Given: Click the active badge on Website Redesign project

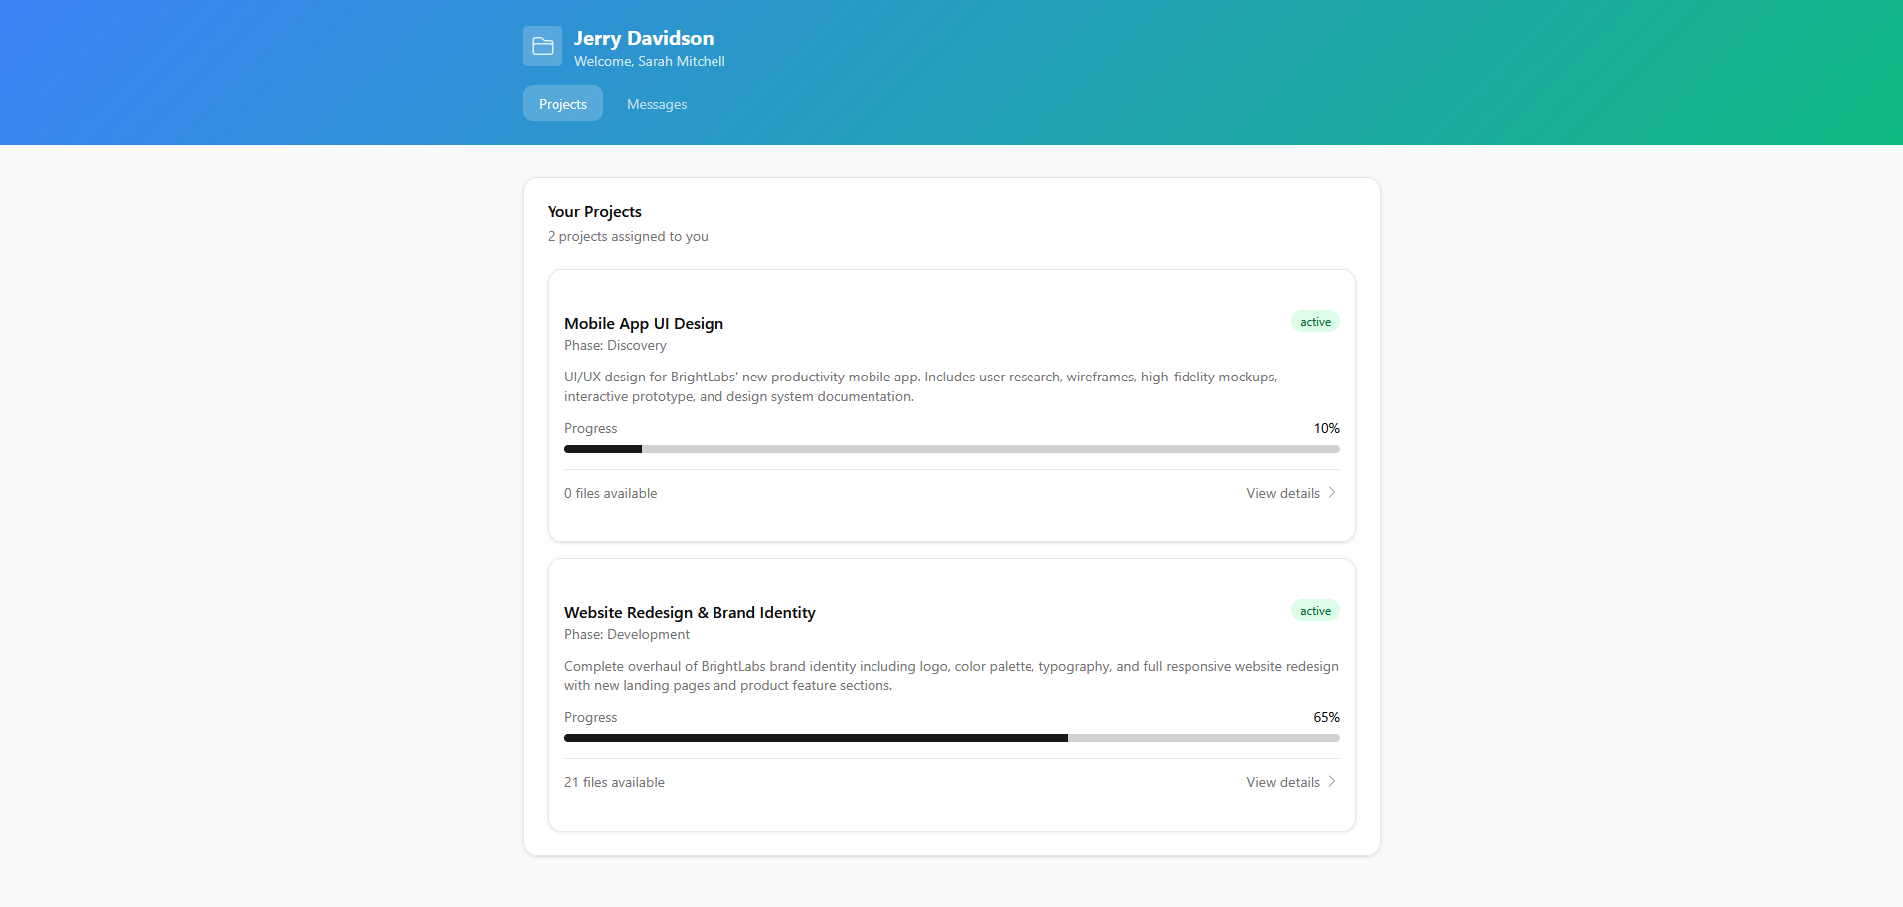Looking at the screenshot, I should click(x=1314, y=610).
